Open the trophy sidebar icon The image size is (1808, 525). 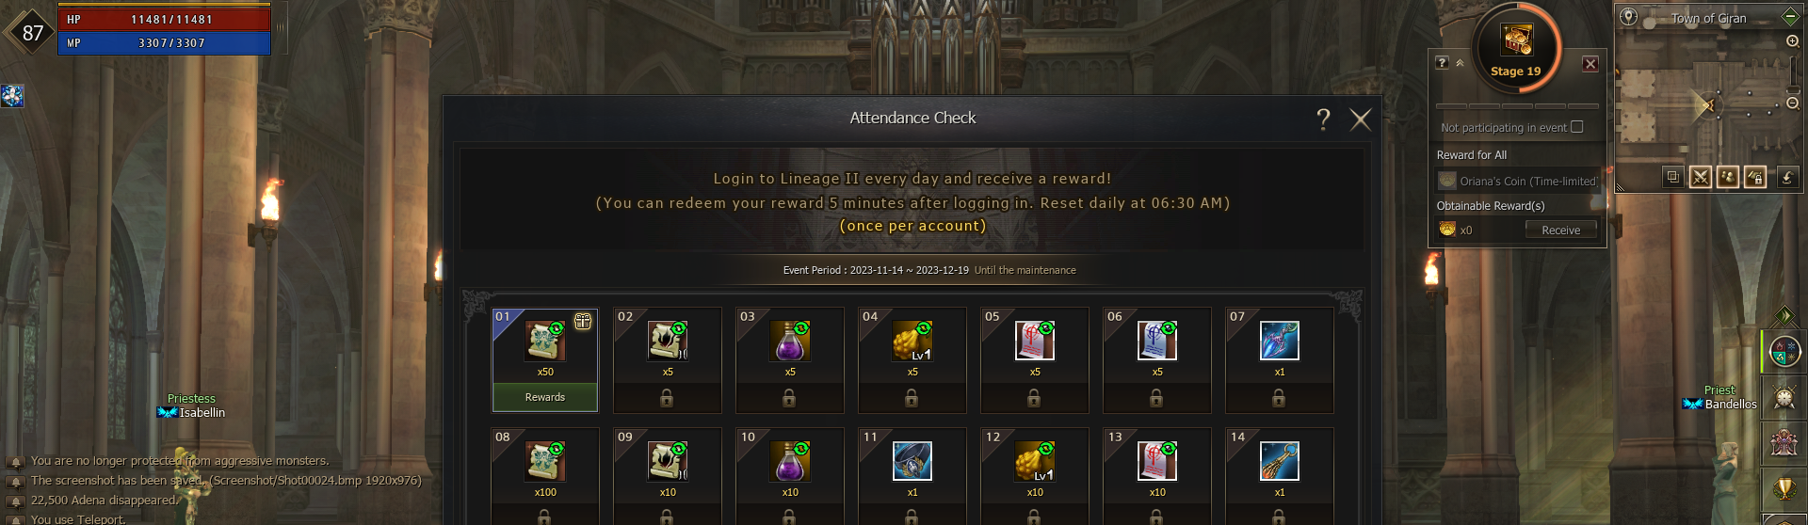tap(1784, 488)
